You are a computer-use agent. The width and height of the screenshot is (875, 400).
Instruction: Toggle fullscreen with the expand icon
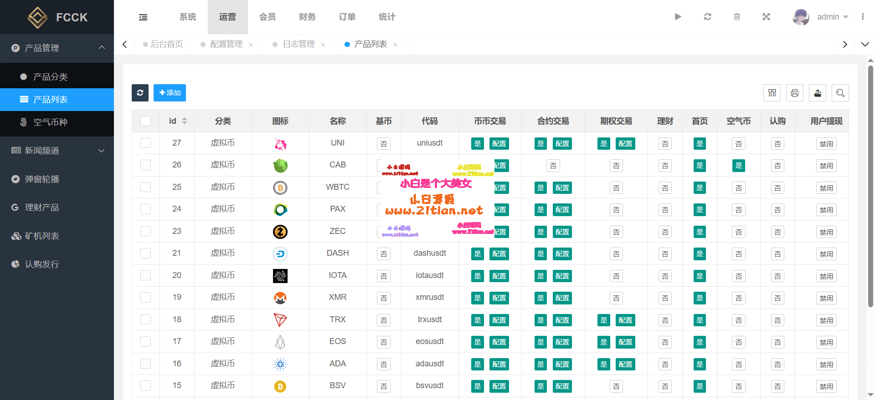pyautogui.click(x=766, y=17)
